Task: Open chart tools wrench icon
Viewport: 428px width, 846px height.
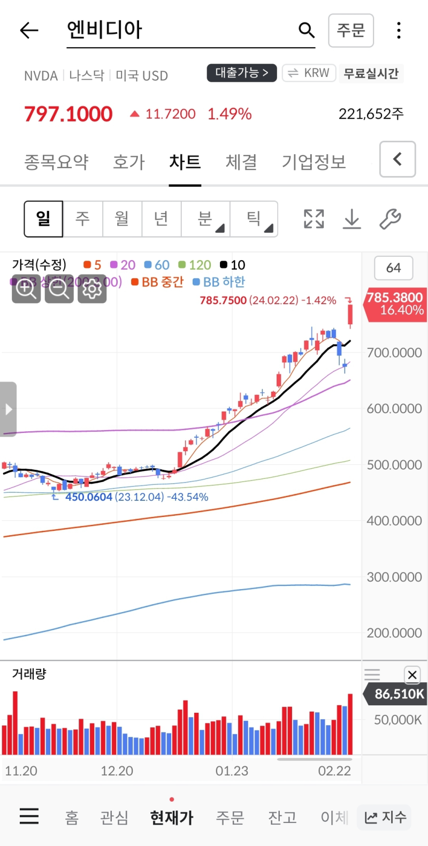Action: tap(390, 219)
